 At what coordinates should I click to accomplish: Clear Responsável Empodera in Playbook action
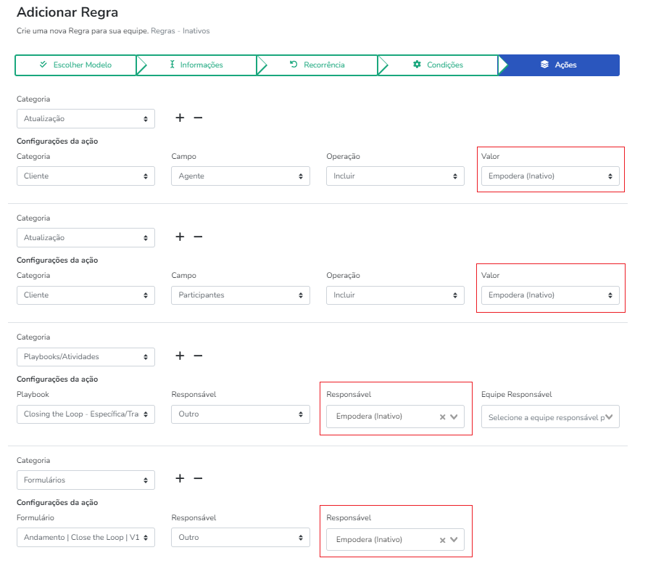[x=442, y=417]
